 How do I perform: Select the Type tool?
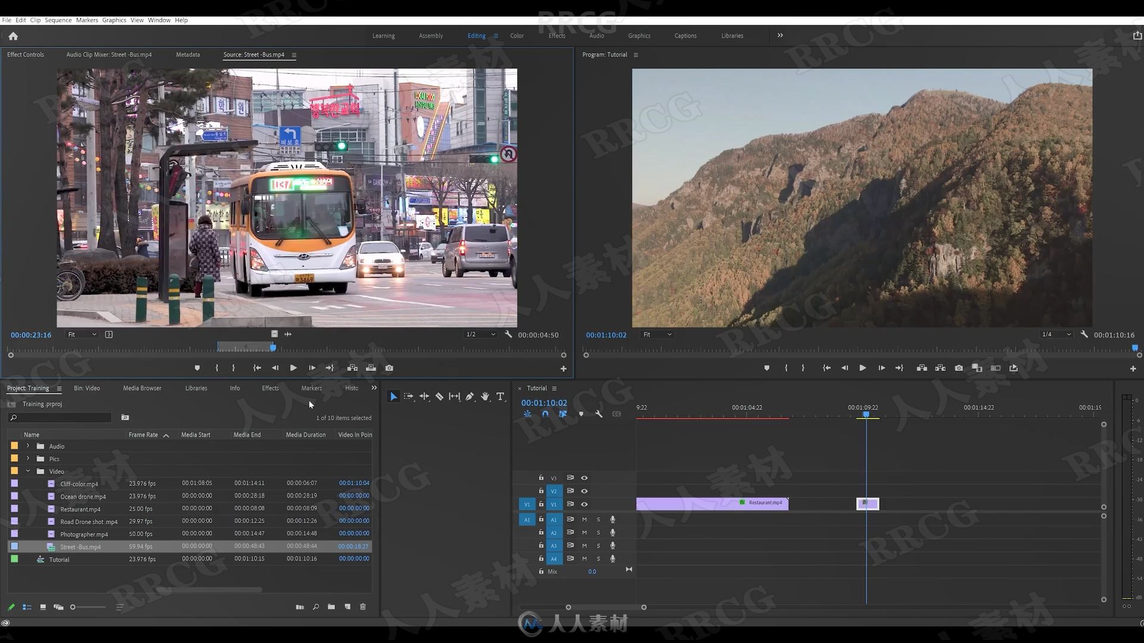point(500,397)
